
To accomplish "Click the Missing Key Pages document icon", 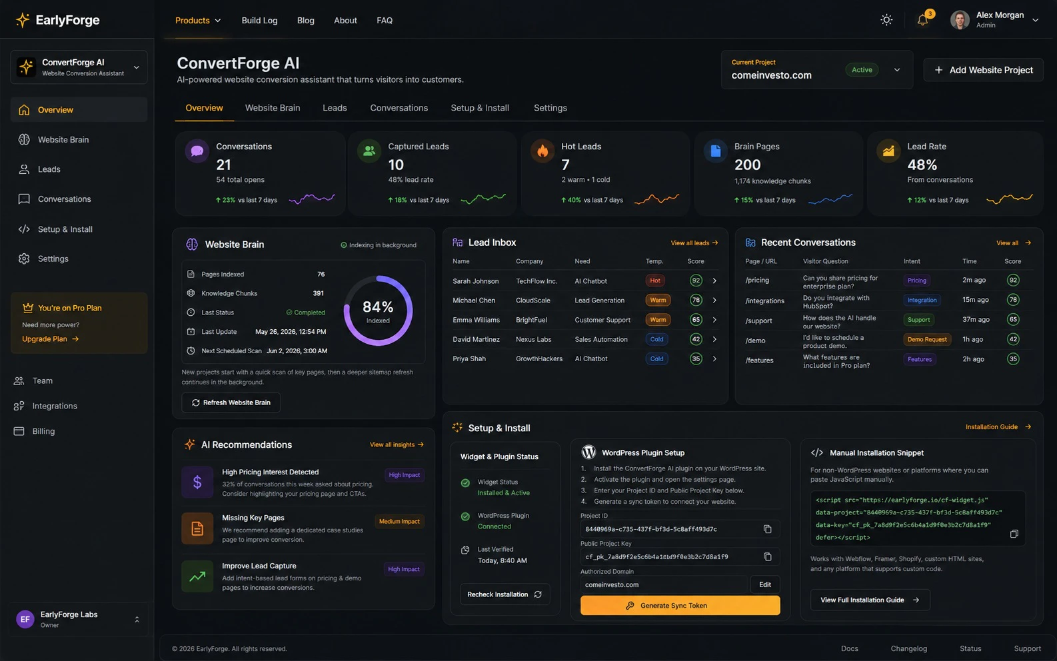I will (197, 529).
